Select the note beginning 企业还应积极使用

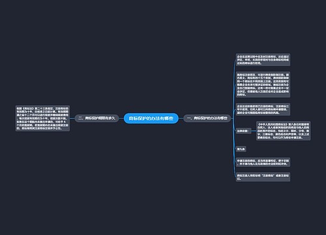tap(263, 110)
